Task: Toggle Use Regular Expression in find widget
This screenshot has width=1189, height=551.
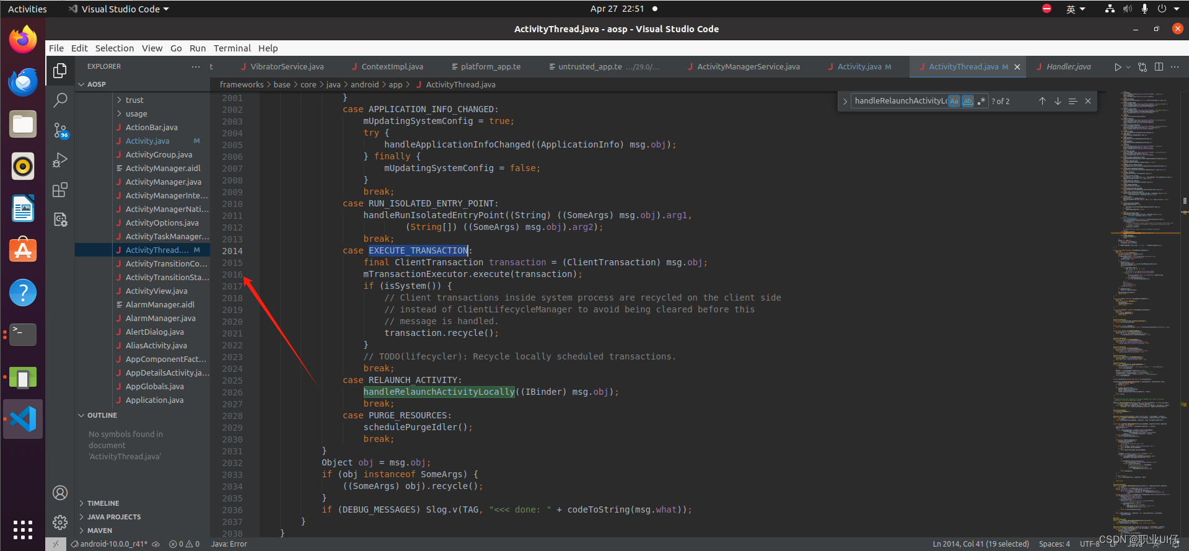Action: (x=981, y=101)
